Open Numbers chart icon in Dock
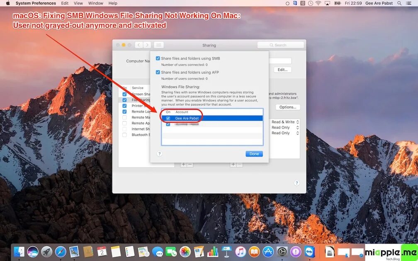 [x=213, y=252]
